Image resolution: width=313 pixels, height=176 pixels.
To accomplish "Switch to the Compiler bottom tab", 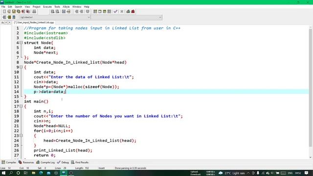I will [9, 162].
